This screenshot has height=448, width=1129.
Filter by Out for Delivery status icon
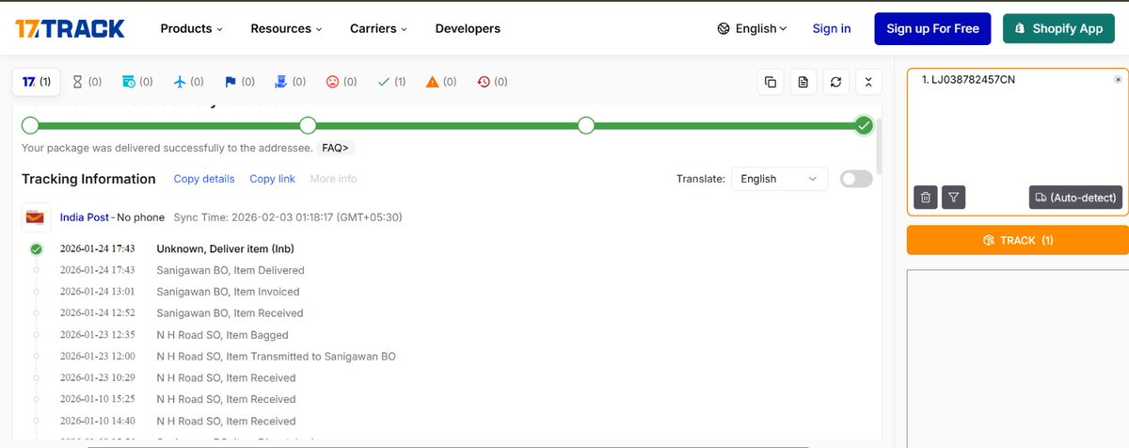[291, 82]
